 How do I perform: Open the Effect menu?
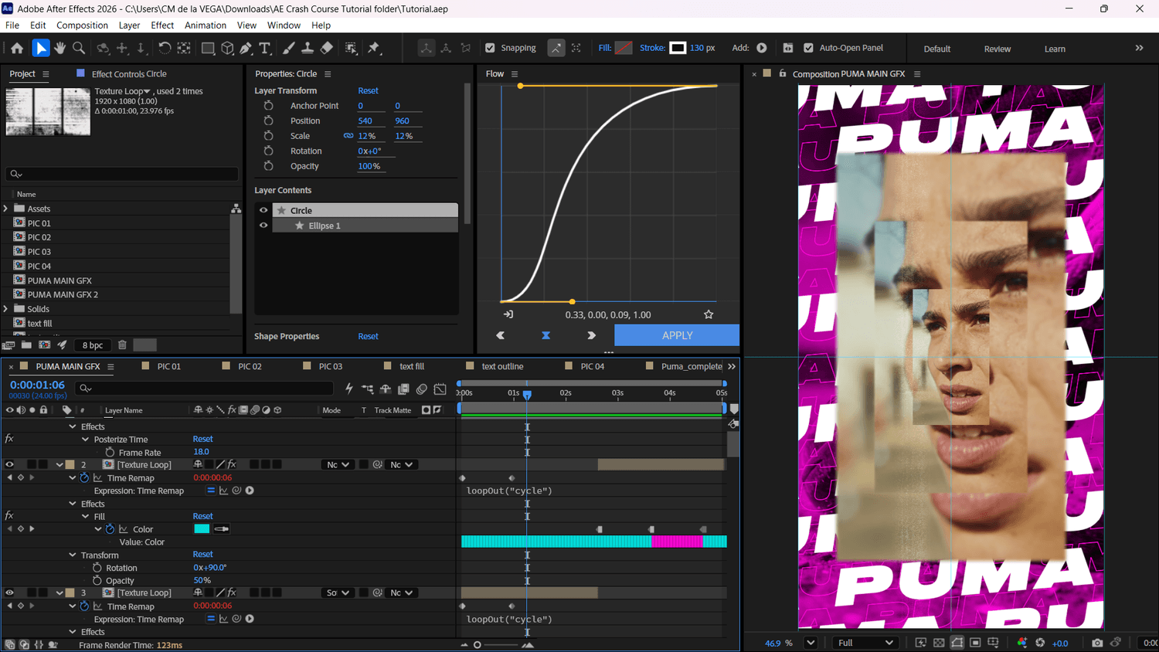(x=162, y=25)
